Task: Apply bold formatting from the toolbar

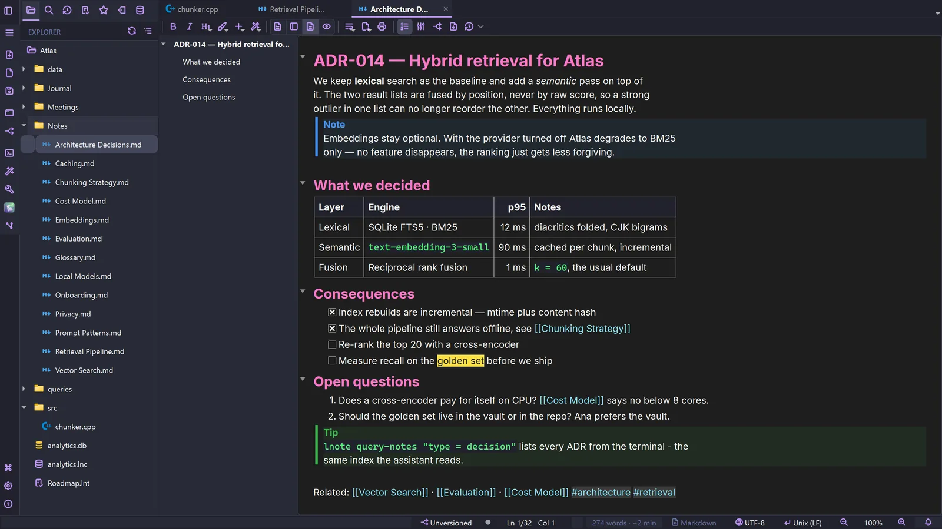Action: click(x=173, y=26)
